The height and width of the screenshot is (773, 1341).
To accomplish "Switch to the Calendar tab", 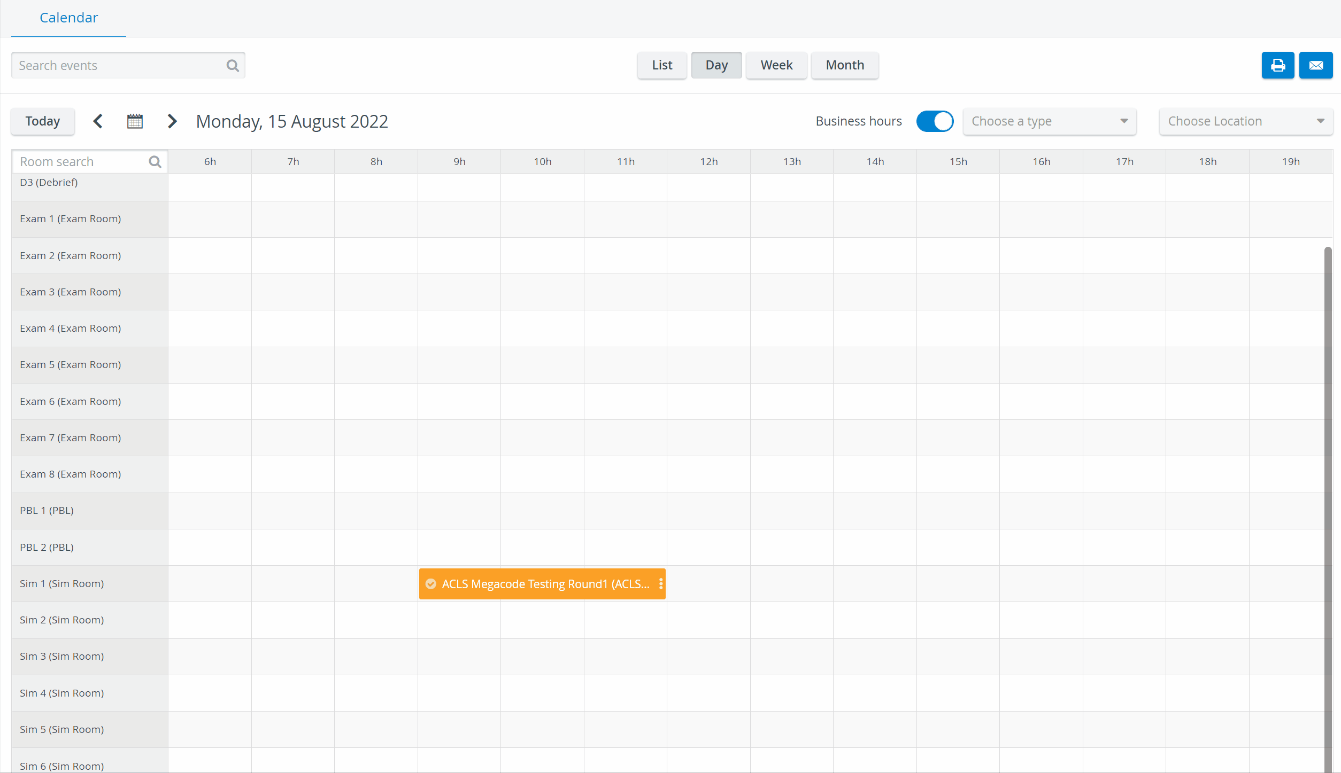I will tap(68, 18).
